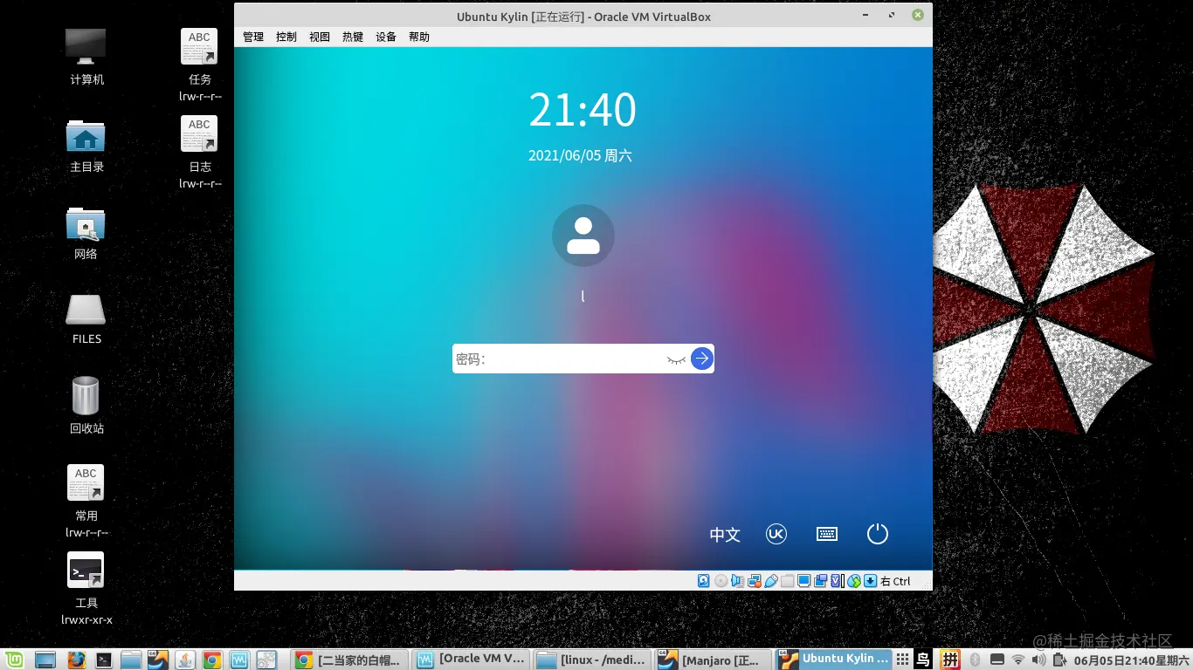Click the Bluetooth tray icon
The width and height of the screenshot is (1193, 670).
click(976, 660)
